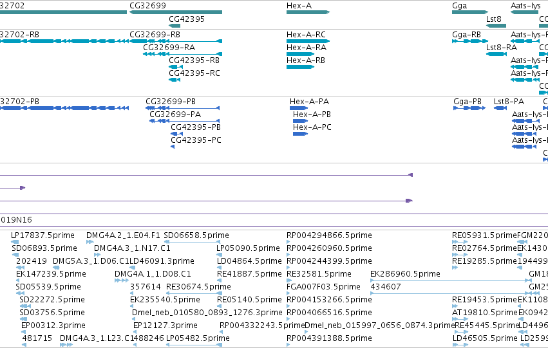548x348 pixels.
Task: Click DMG4A.3_1.N17.C1 label
Action: [132, 248]
